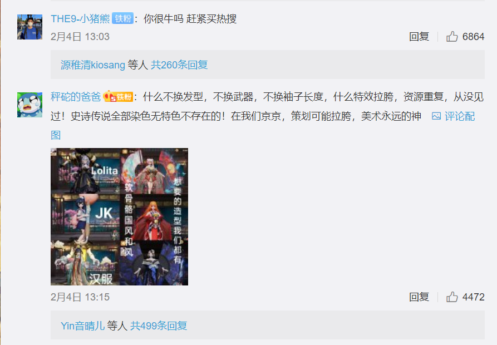Enlarge the costume collage comment image
Viewport: 497px width, 345px height.
tap(119, 216)
